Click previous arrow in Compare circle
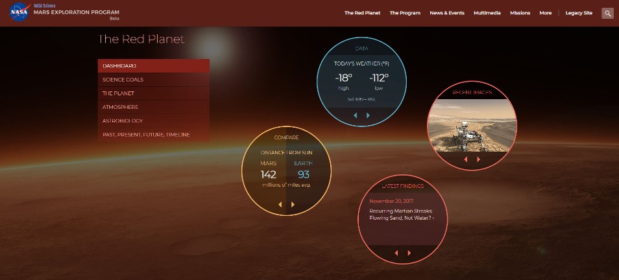 (x=280, y=204)
